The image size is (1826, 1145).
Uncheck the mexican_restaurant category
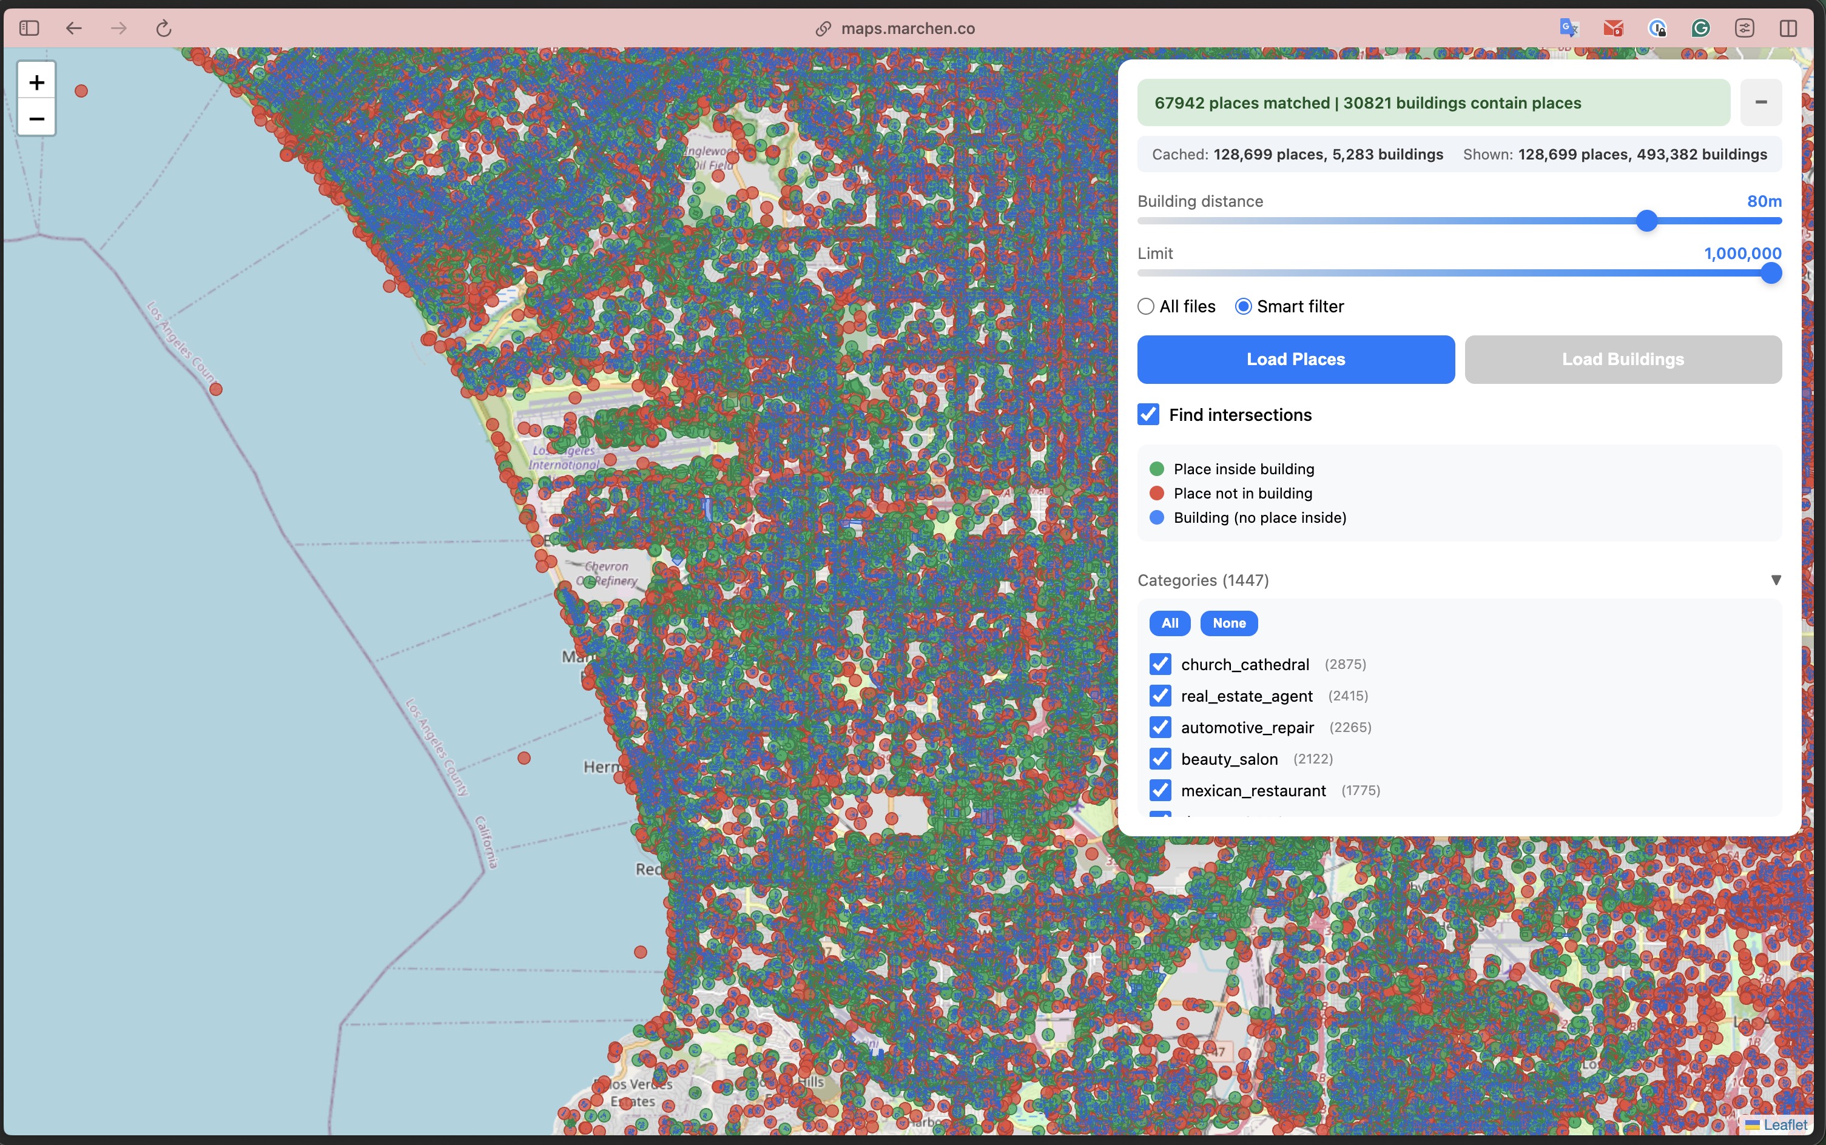coord(1161,790)
